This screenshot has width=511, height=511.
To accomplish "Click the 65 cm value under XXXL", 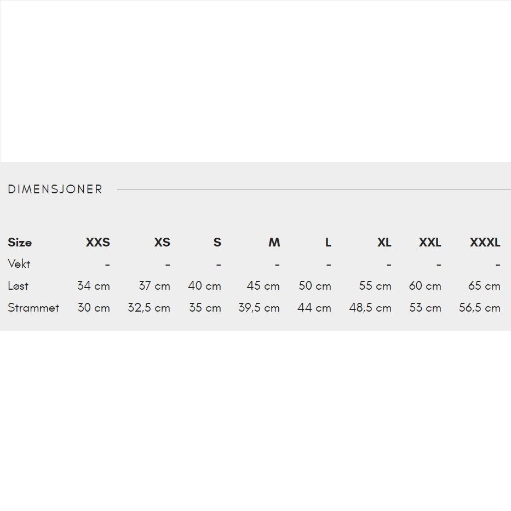I will click(484, 286).
